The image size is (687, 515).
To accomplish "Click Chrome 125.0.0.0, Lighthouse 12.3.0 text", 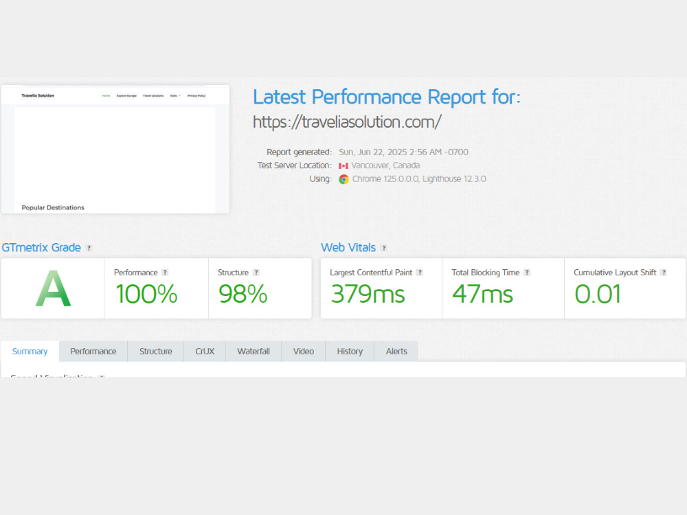I will pyautogui.click(x=419, y=179).
